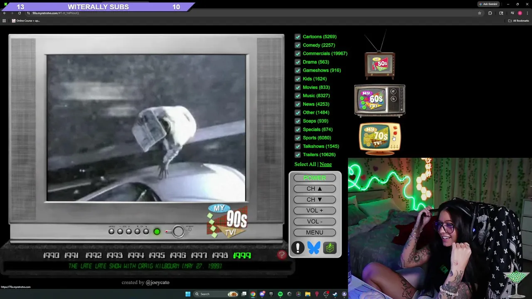Viewport: 532px width, 299px height.
Task: Open Chrome from the taskbar
Action: (x=253, y=294)
